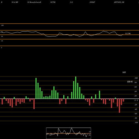Click the '40' label on the MR axis

tap(136, 91)
